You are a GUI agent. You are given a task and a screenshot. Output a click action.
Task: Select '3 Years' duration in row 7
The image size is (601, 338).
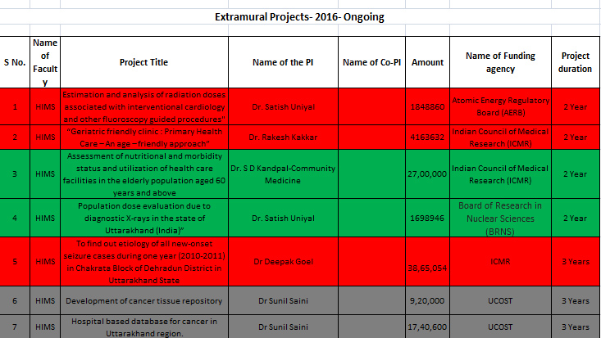575,327
